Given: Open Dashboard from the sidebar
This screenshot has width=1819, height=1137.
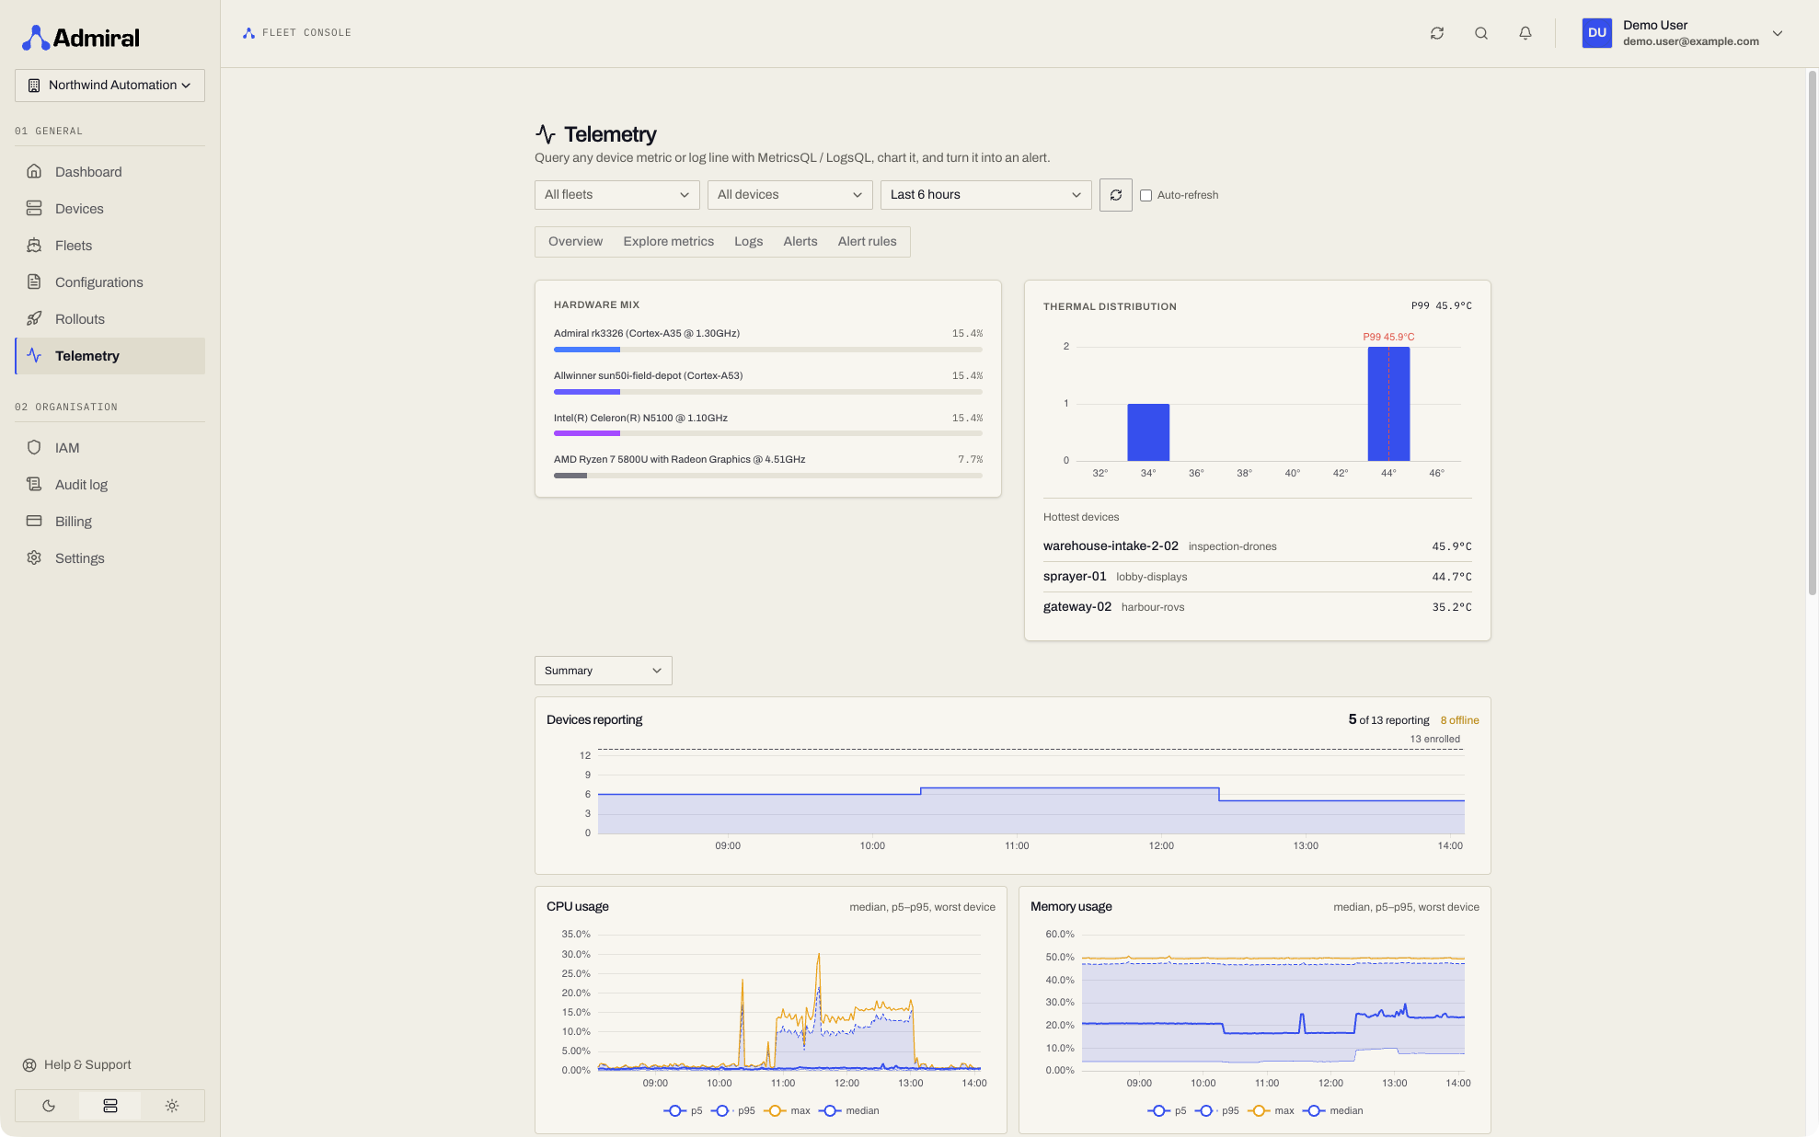Looking at the screenshot, I should [x=109, y=172].
